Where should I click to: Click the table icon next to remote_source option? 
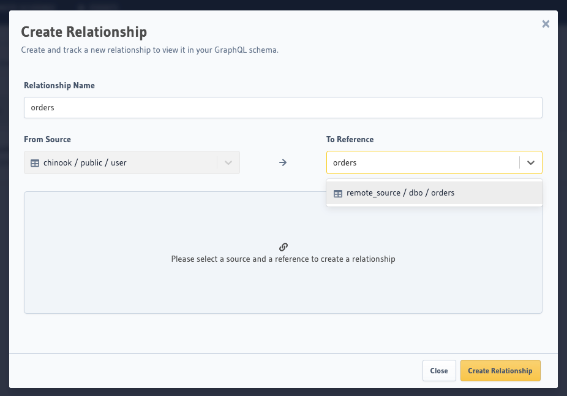(x=338, y=192)
